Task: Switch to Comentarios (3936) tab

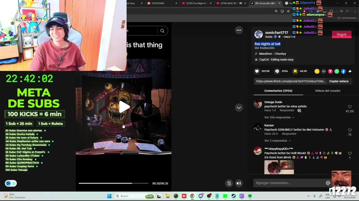Action: [278, 91]
